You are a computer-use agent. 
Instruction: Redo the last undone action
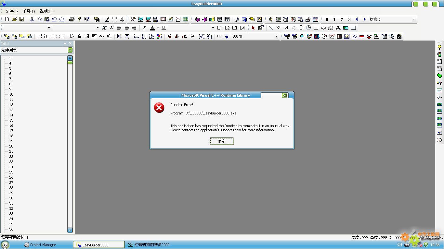pyautogui.click(x=62, y=19)
